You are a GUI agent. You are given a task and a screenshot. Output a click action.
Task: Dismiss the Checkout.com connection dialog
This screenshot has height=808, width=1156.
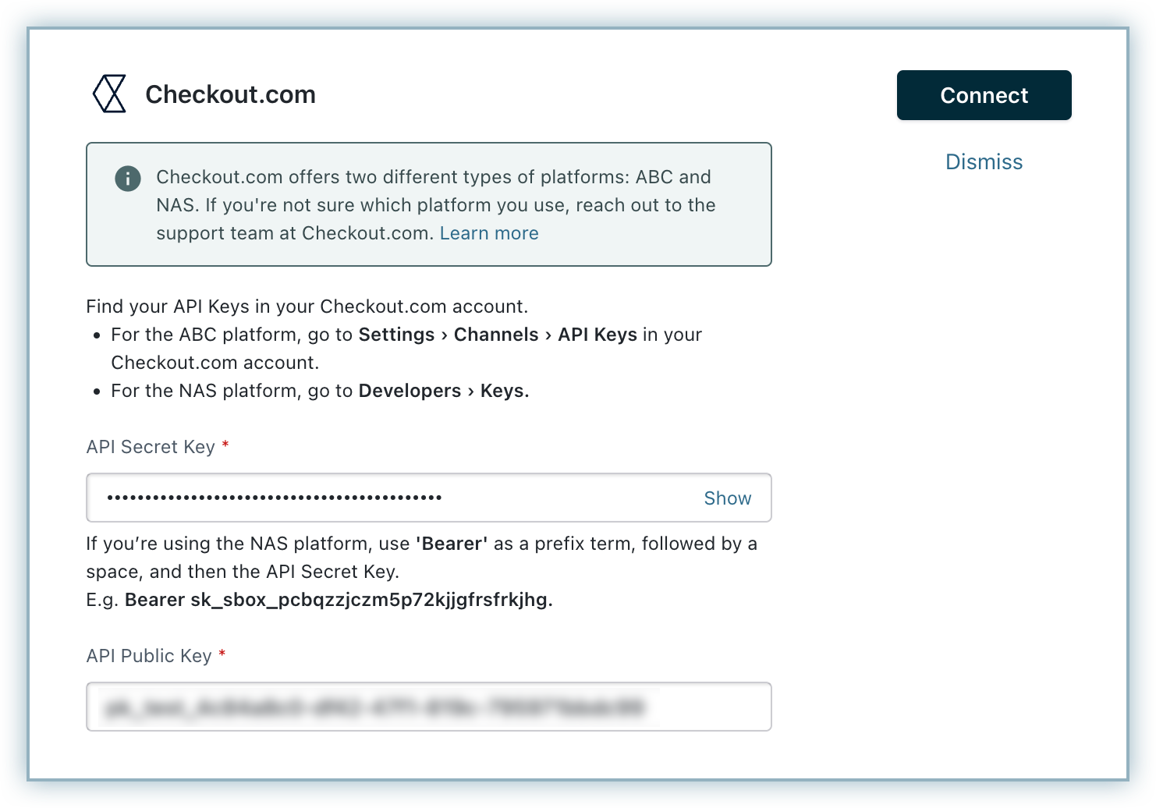tap(984, 161)
